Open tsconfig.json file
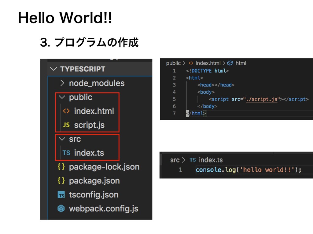Screen dimensions: 313x234 tap(94, 195)
